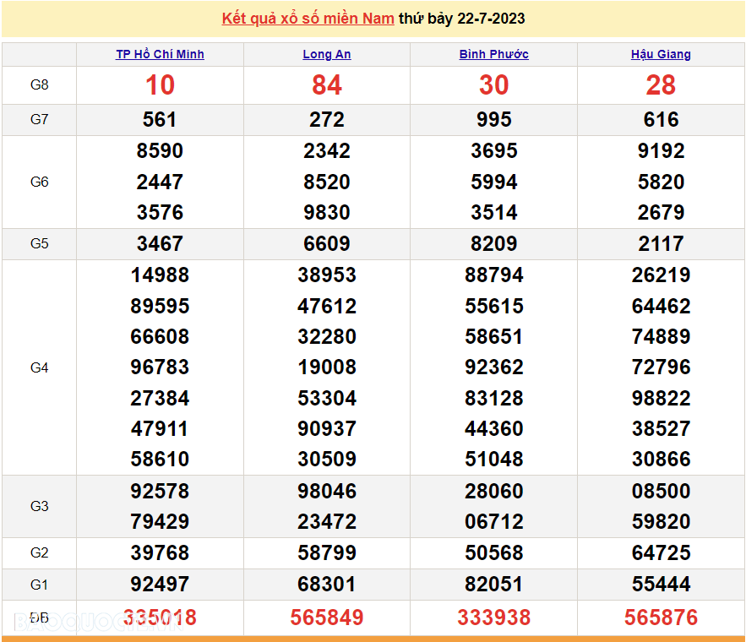Open the 'Kết quả xổ số miền Nam' link

[x=308, y=19]
